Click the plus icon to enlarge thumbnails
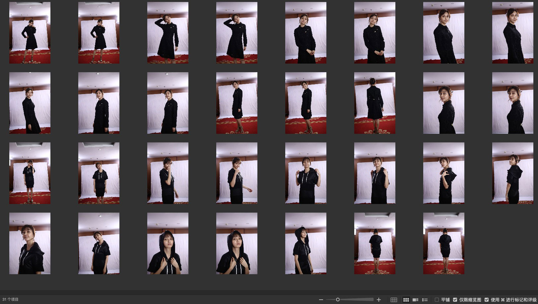538x304 pixels. pyautogui.click(x=379, y=300)
